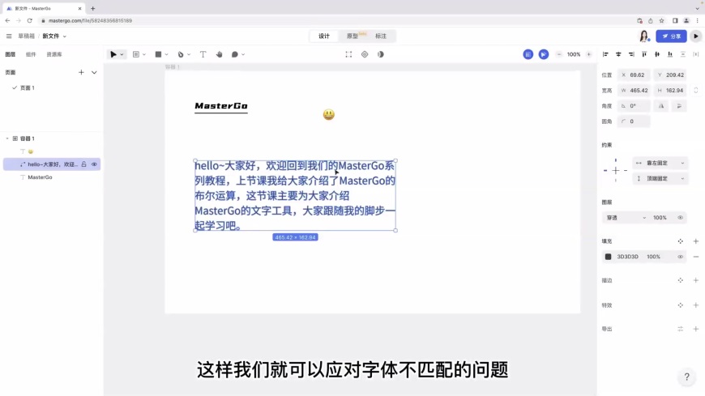
Task: Open stroke style library dots icon
Action: point(680,280)
